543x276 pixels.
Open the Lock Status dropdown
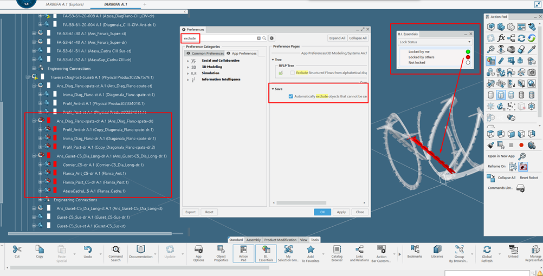pyautogui.click(x=435, y=42)
